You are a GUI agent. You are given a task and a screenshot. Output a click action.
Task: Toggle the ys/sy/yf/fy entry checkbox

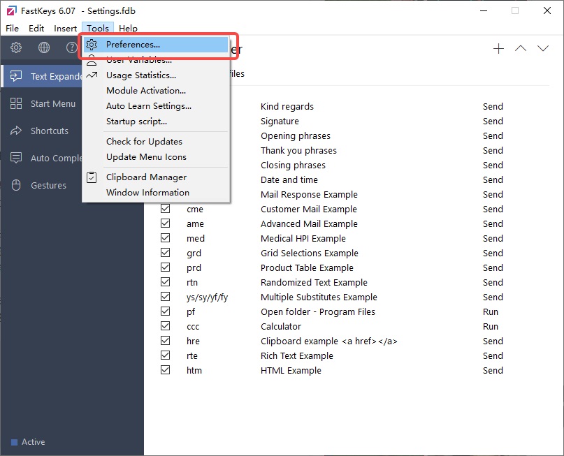tap(165, 297)
